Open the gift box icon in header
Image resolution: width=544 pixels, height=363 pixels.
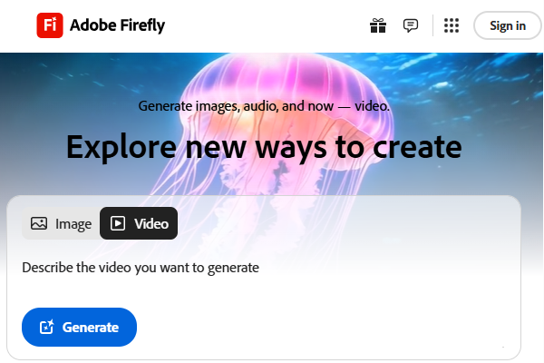pyautogui.click(x=378, y=25)
